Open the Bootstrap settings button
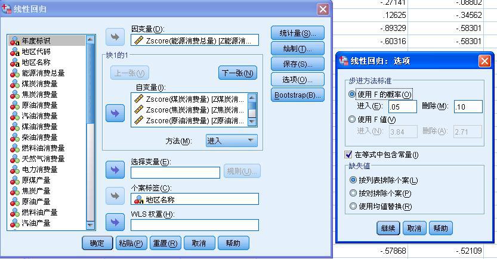Viewport: 497px width, 259px height. pyautogui.click(x=298, y=95)
